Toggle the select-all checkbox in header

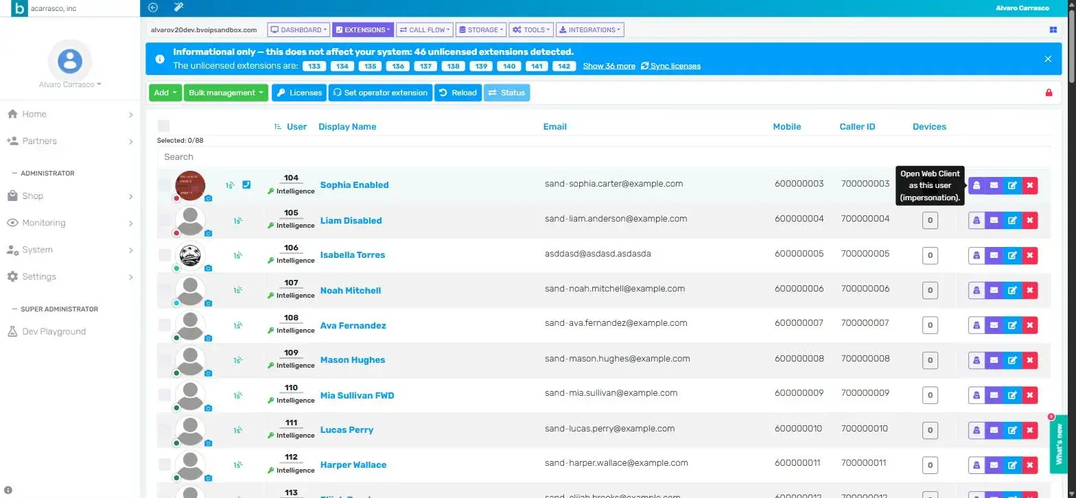[163, 126]
